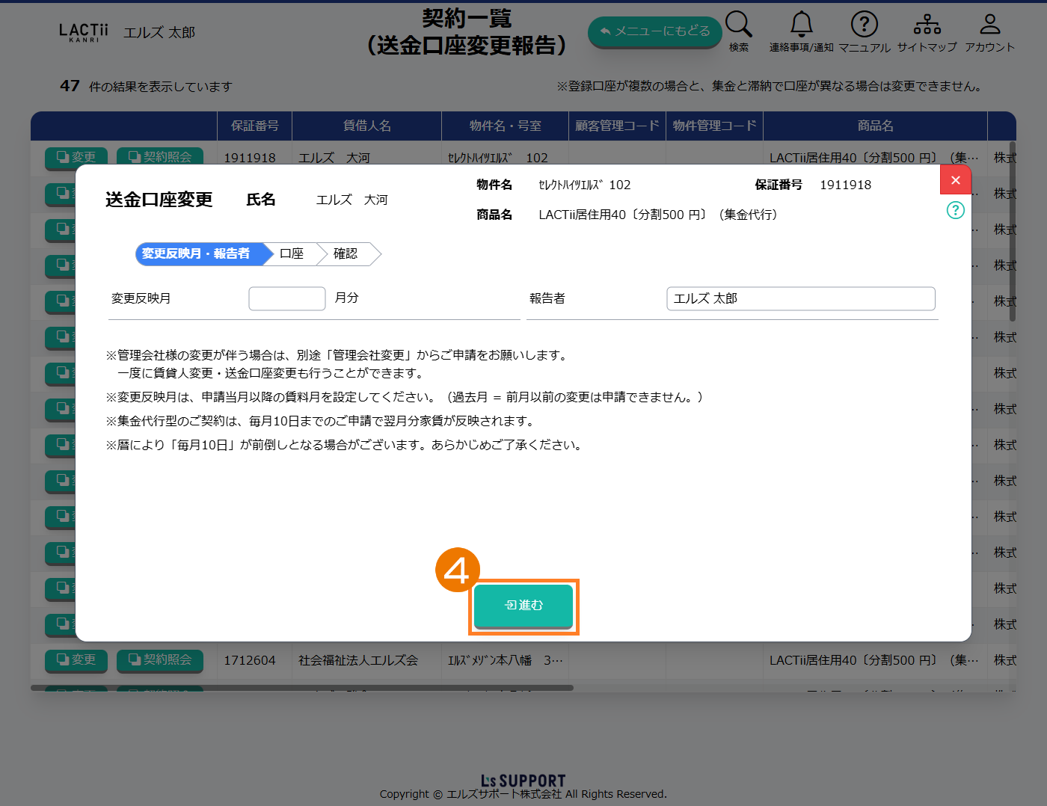The image size is (1047, 806).
Task: Open the manual question mark icon
Action: tap(864, 25)
